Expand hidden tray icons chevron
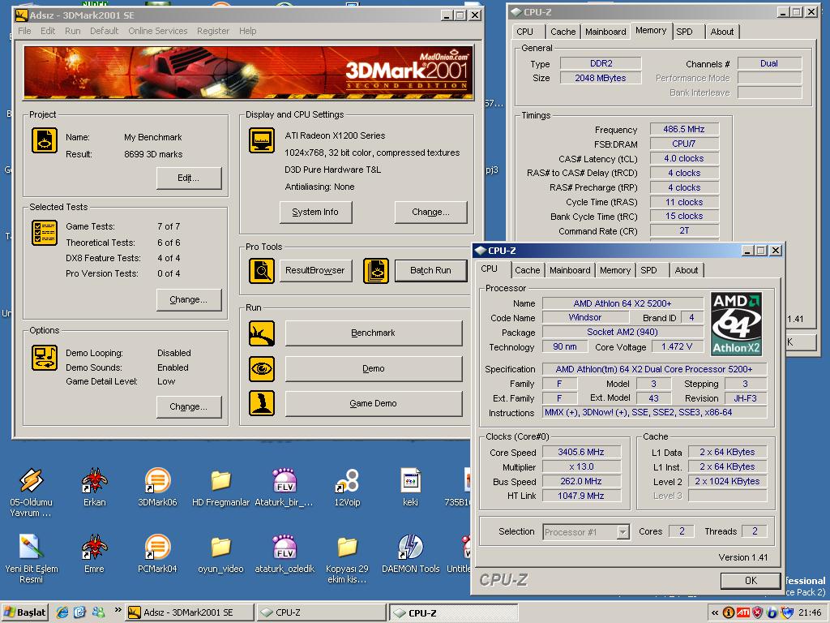The image size is (830, 623). (x=715, y=612)
